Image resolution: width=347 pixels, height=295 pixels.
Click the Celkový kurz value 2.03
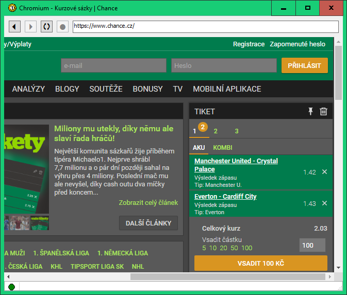[320, 228]
